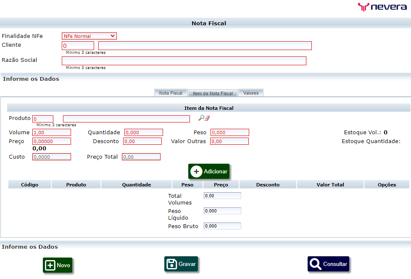Click the Estoque Quantidade label
The image size is (411, 279).
(x=371, y=141)
